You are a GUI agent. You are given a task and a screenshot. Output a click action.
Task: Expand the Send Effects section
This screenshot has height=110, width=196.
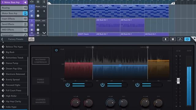coord(14,24)
